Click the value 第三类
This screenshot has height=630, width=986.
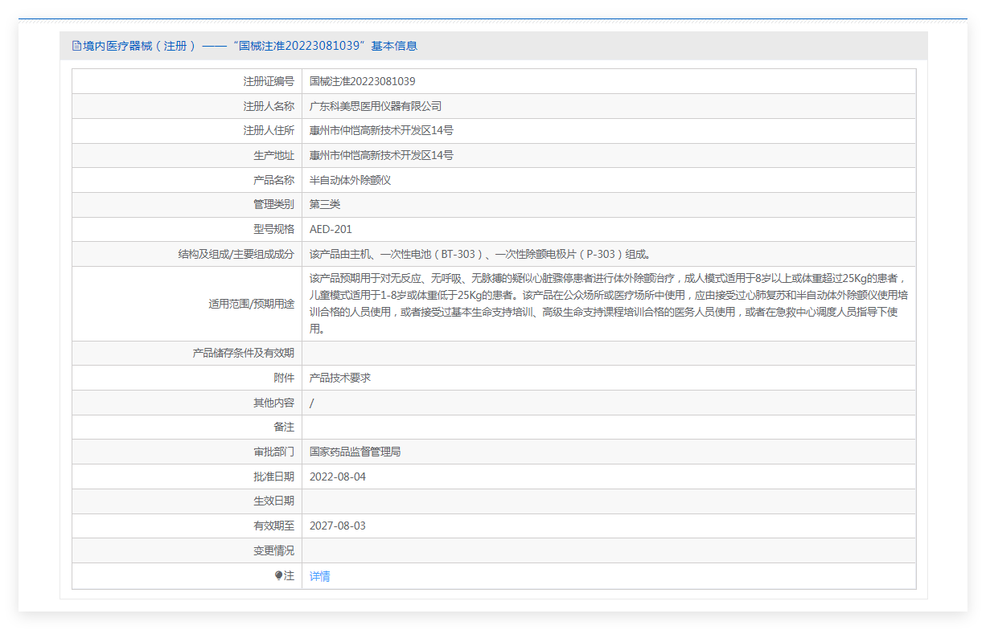[325, 204]
